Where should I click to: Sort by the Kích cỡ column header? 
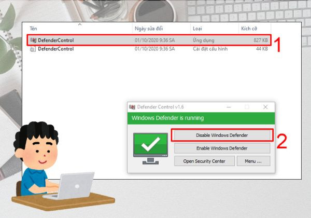(249, 29)
